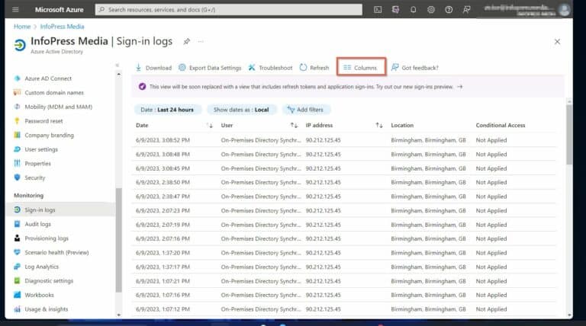Open the Help question mark icon

pos(449,10)
